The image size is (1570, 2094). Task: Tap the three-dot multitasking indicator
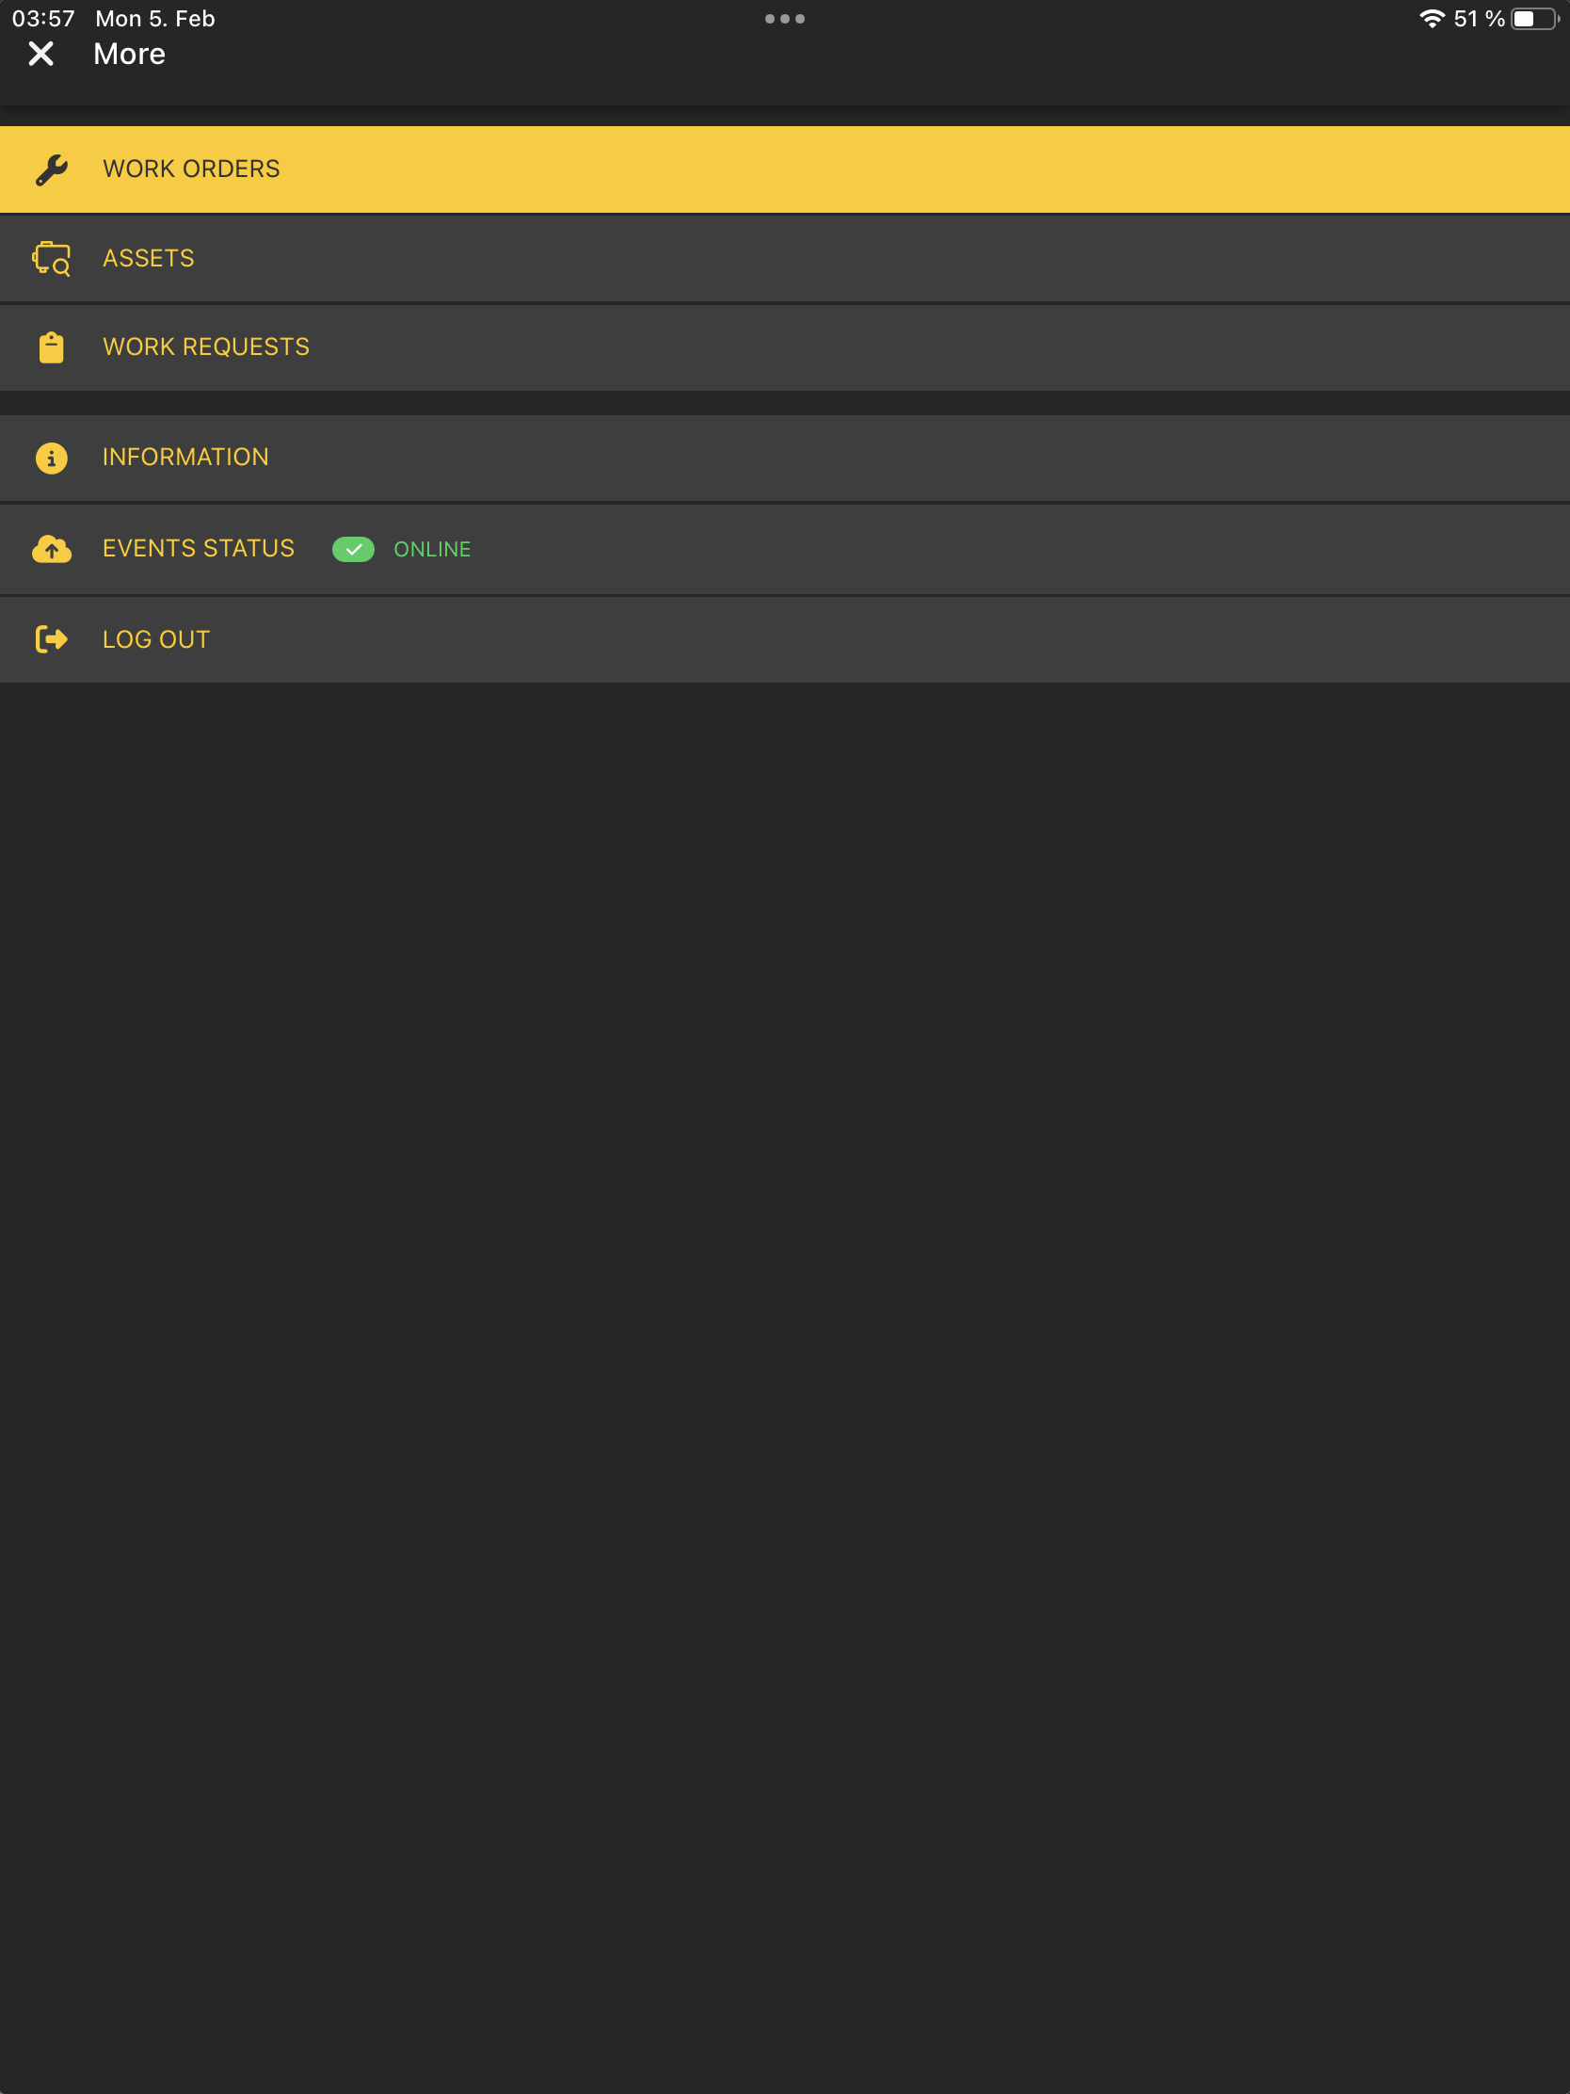pos(784,19)
